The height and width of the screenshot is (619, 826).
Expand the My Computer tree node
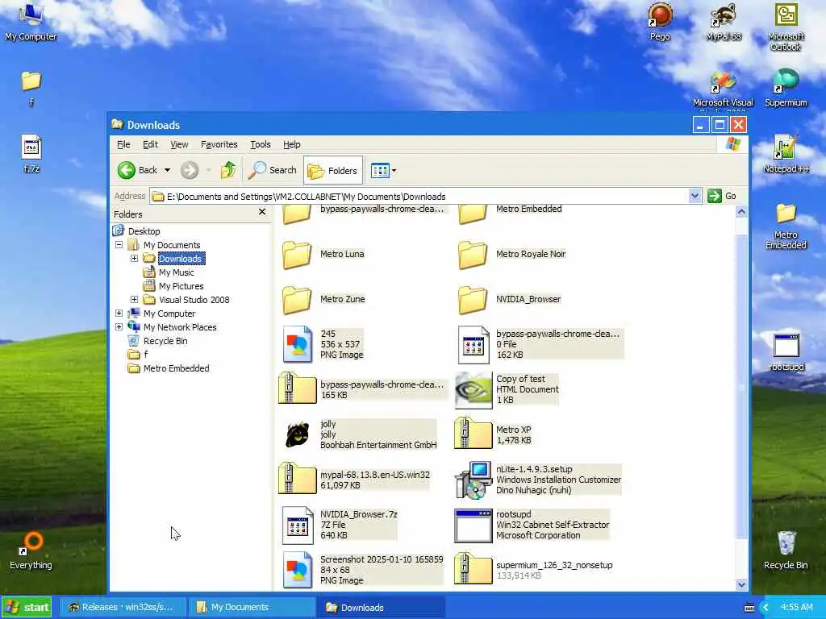(119, 314)
